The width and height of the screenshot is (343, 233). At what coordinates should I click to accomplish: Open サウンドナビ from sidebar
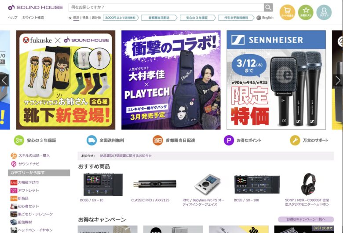29,164
